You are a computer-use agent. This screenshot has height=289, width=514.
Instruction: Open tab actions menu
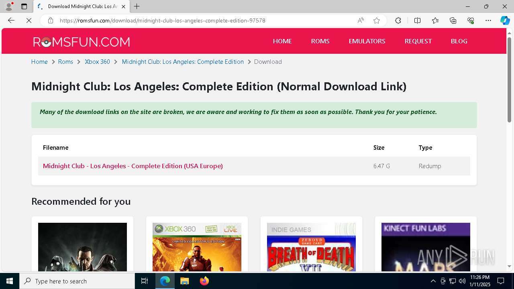pyautogui.click(x=24, y=6)
